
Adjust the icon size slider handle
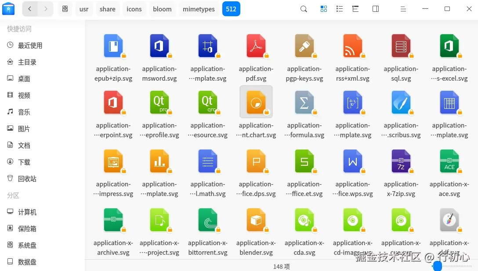coord(438,266)
